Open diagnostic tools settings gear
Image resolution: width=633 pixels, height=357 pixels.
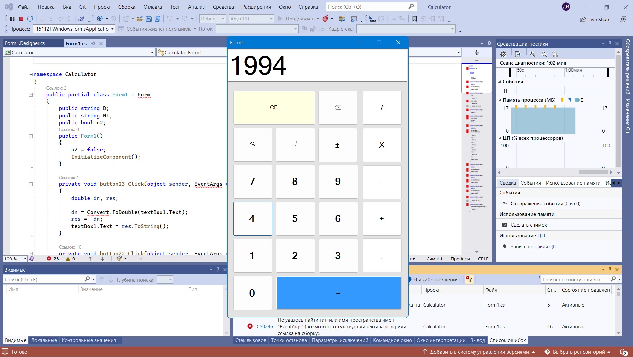[x=503, y=54]
